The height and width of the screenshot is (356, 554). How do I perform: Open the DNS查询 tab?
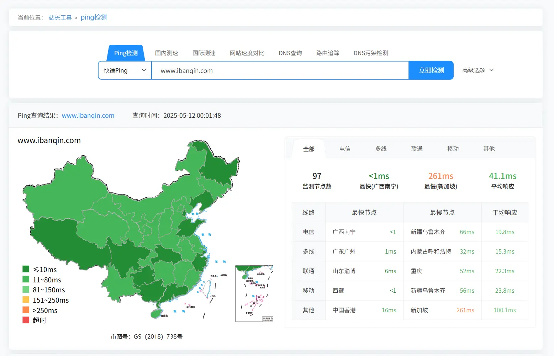coord(290,53)
